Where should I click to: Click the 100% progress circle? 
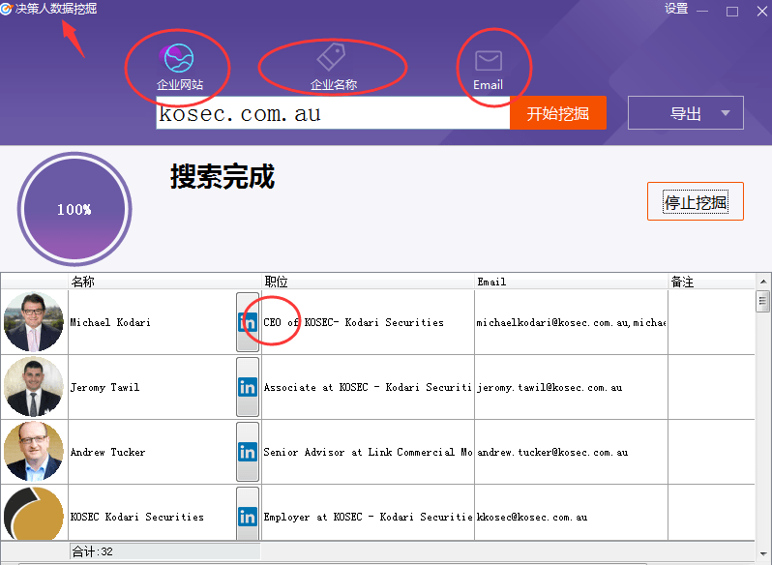[x=74, y=209]
